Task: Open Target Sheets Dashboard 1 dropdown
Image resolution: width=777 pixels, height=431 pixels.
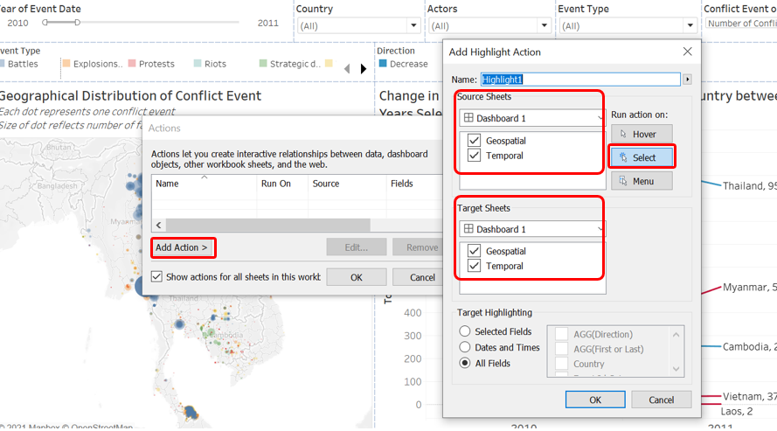Action: point(531,229)
